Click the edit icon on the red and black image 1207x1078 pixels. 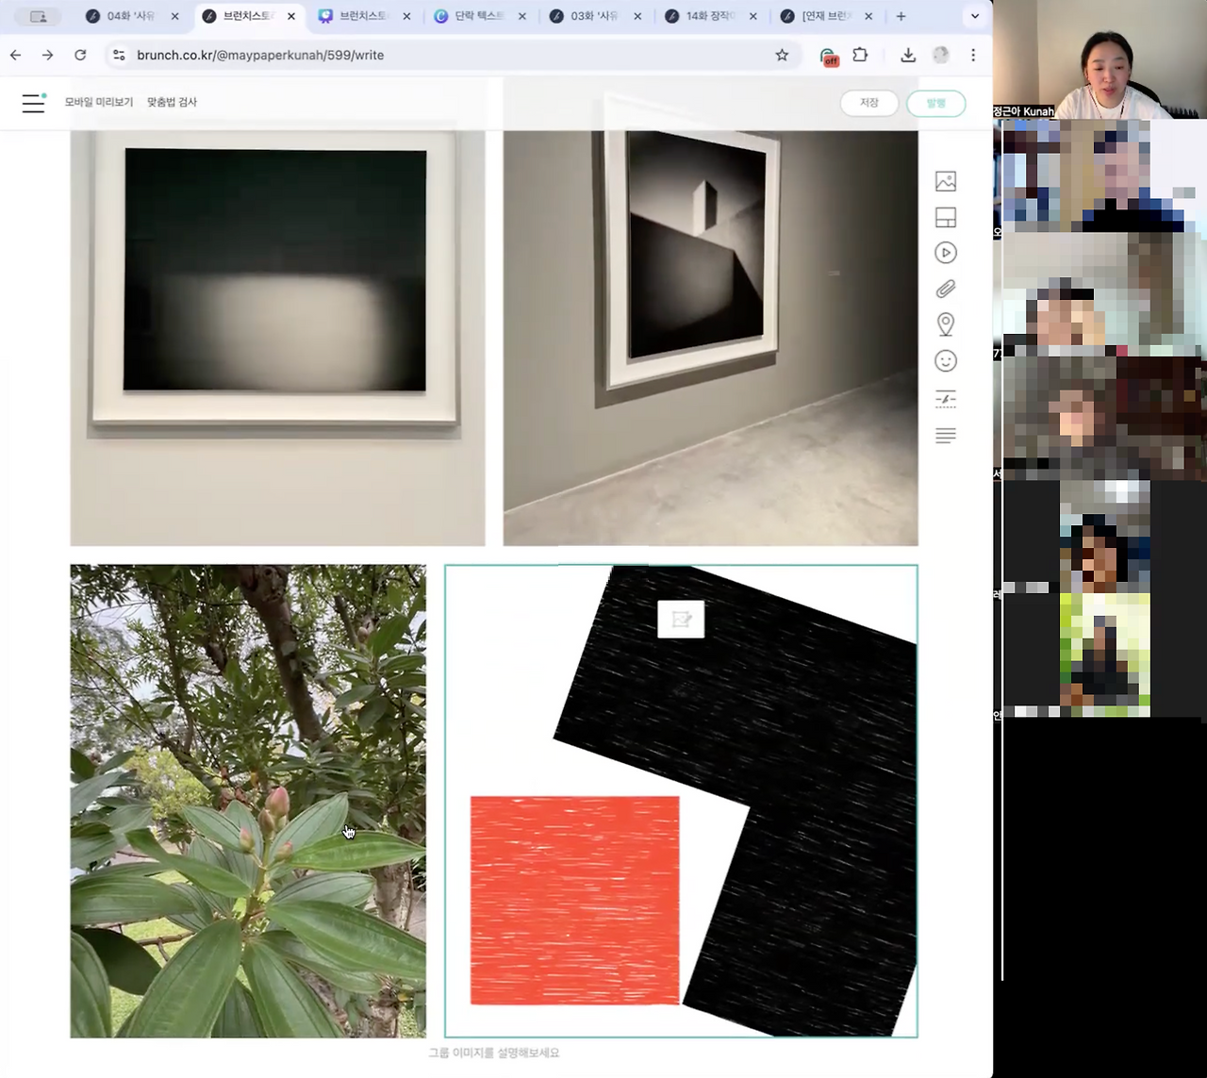pos(681,620)
